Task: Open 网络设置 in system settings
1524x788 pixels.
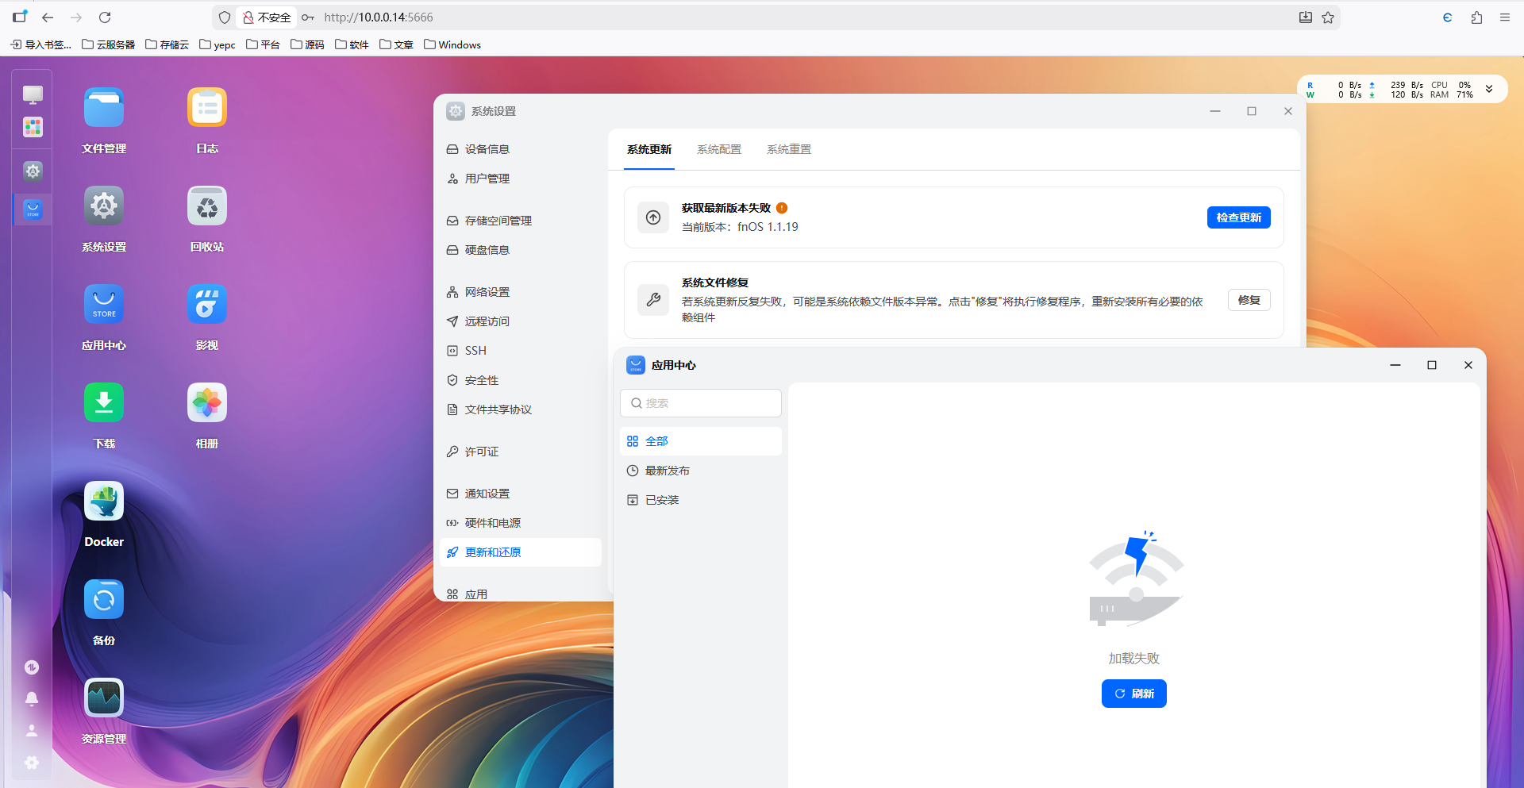Action: [x=487, y=291]
